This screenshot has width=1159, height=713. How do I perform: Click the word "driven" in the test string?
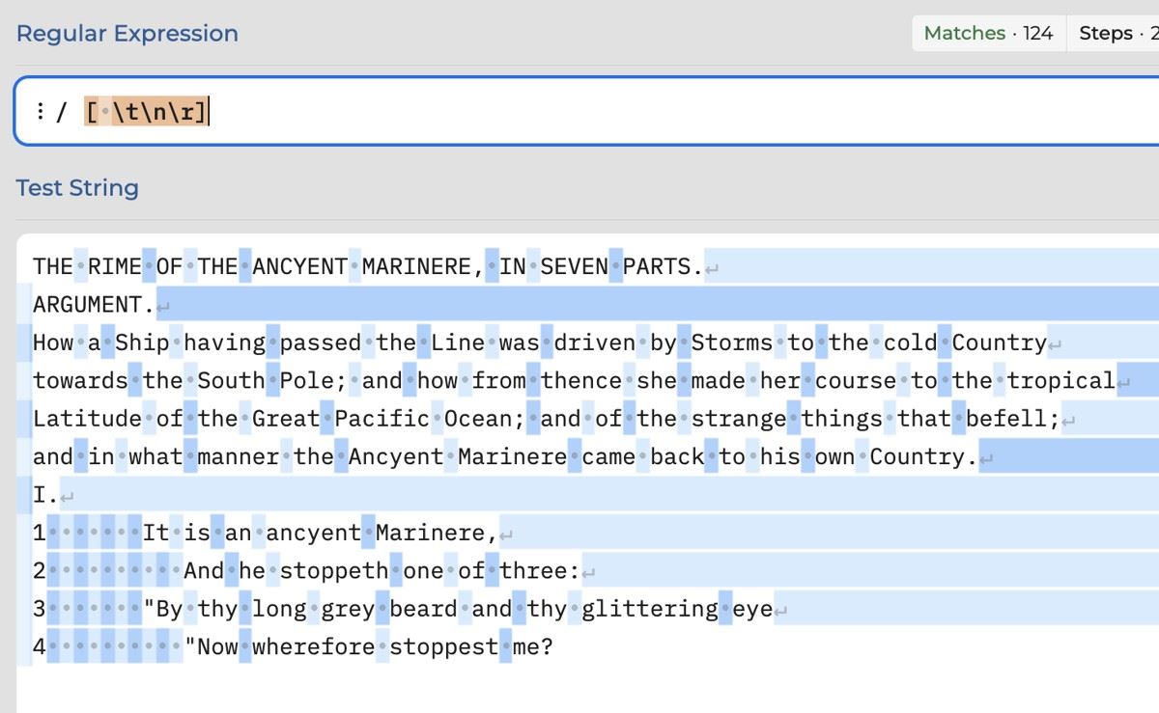pos(594,343)
